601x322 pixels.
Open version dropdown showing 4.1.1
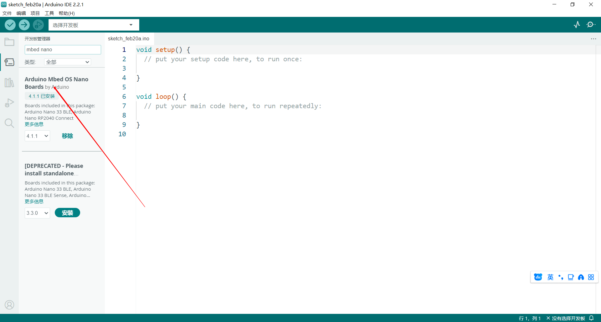(x=37, y=136)
